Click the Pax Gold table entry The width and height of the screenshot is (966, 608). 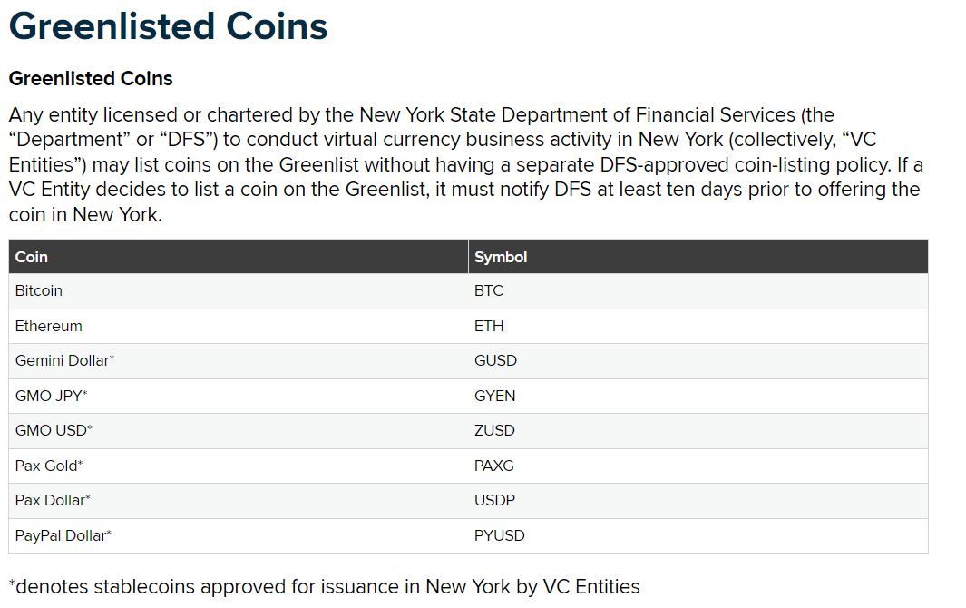(x=49, y=466)
